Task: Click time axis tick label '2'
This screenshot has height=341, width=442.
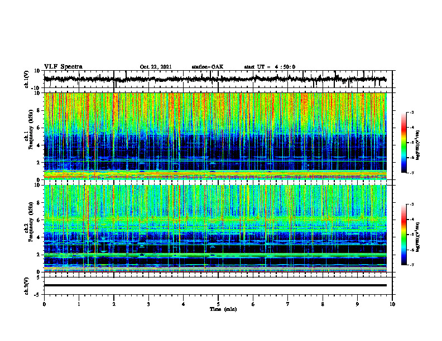Action: [114, 304]
